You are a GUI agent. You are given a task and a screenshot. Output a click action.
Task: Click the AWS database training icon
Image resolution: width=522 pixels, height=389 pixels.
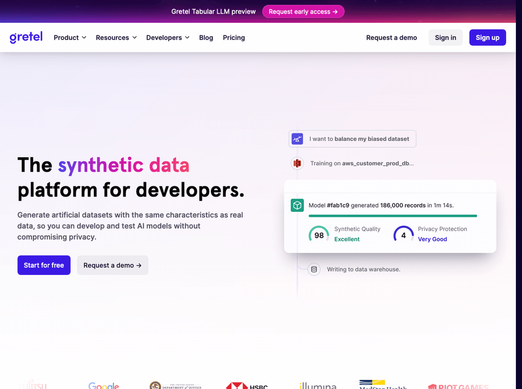coord(297,163)
